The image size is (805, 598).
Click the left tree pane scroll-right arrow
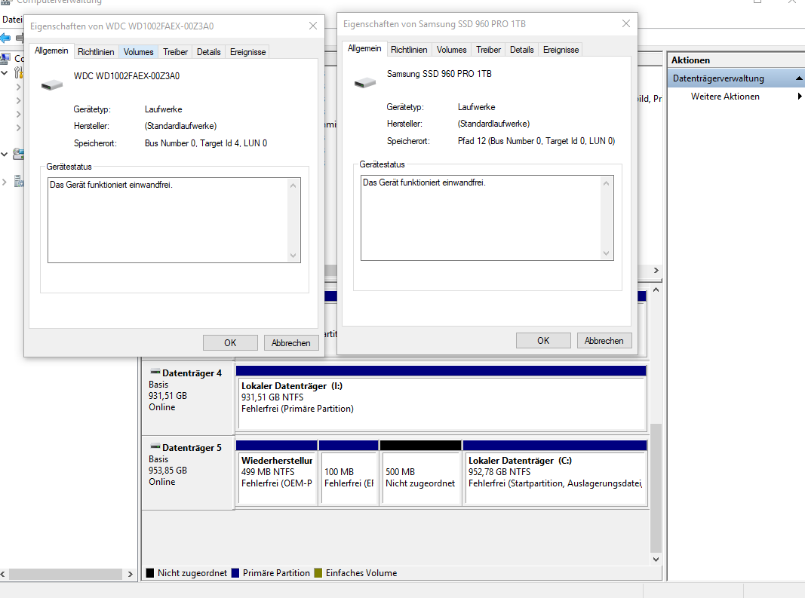pos(130,574)
